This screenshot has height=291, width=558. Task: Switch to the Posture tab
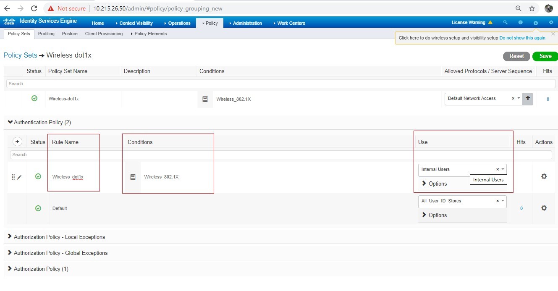(70, 34)
